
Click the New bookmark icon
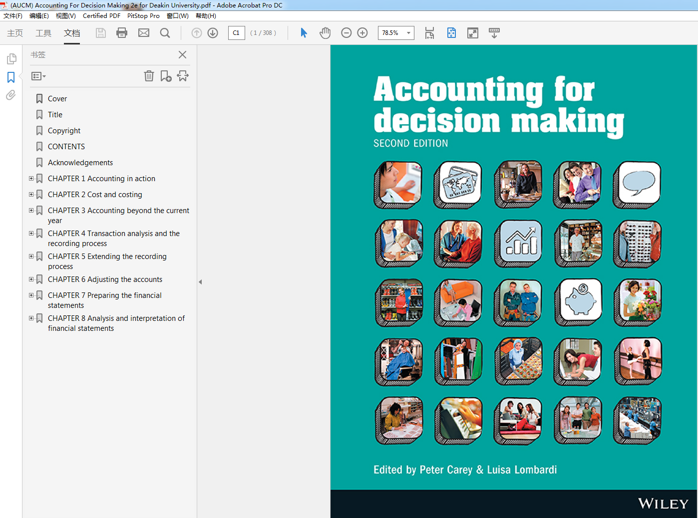pos(166,76)
